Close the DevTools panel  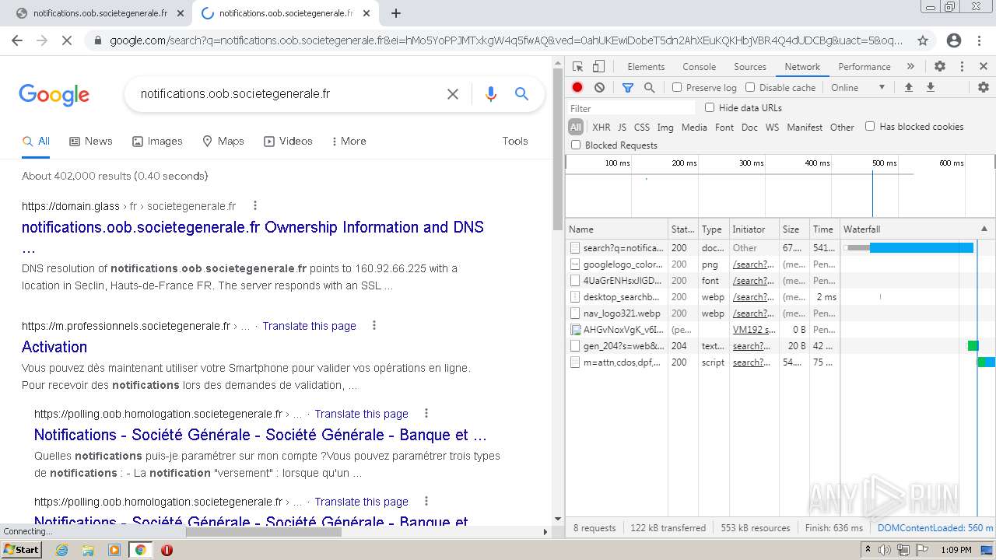984,67
